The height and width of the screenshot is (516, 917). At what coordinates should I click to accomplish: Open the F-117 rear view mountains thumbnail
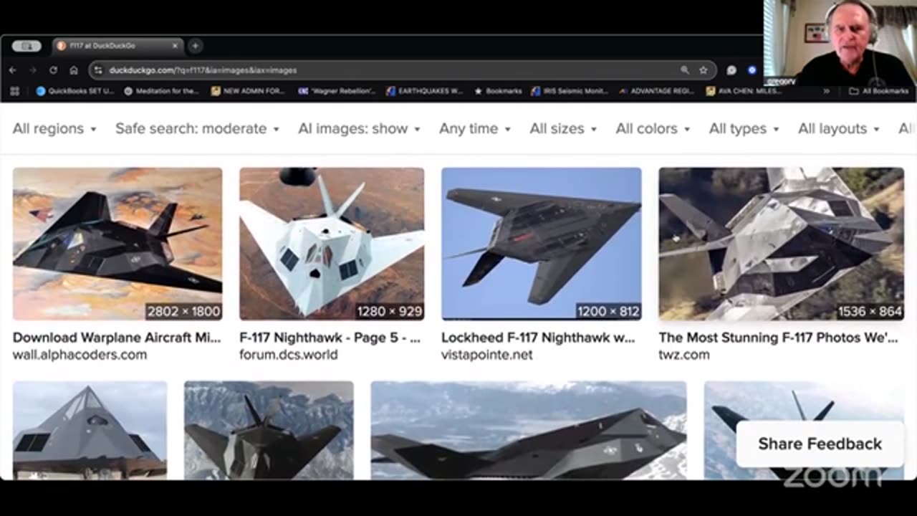click(269, 430)
